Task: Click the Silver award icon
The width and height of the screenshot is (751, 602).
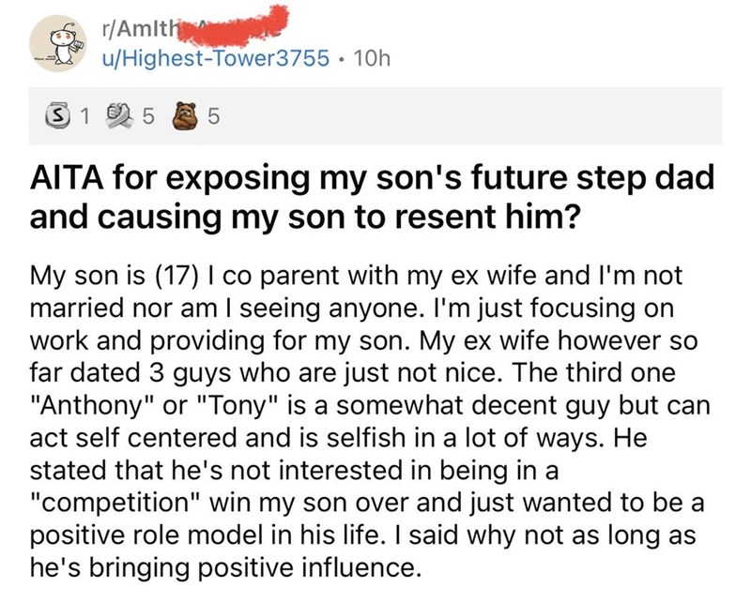Action: tap(59, 117)
